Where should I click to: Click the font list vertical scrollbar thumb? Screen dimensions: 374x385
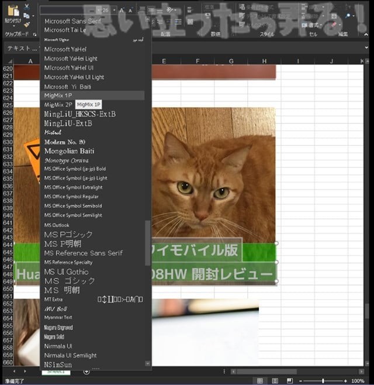pyautogui.click(x=148, y=242)
